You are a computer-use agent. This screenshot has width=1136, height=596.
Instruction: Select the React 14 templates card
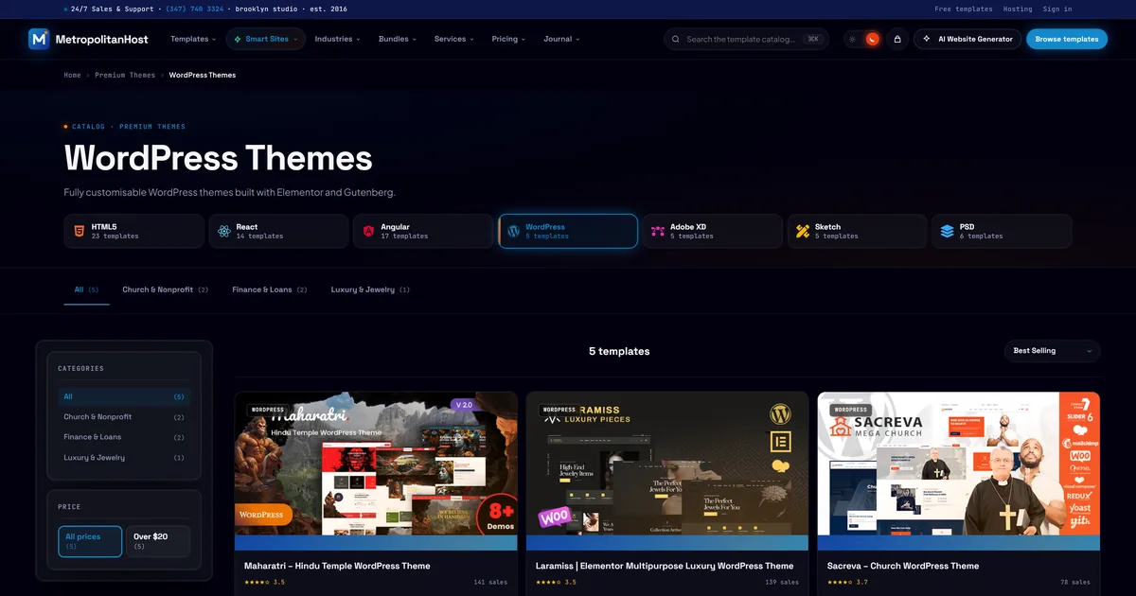(279, 231)
